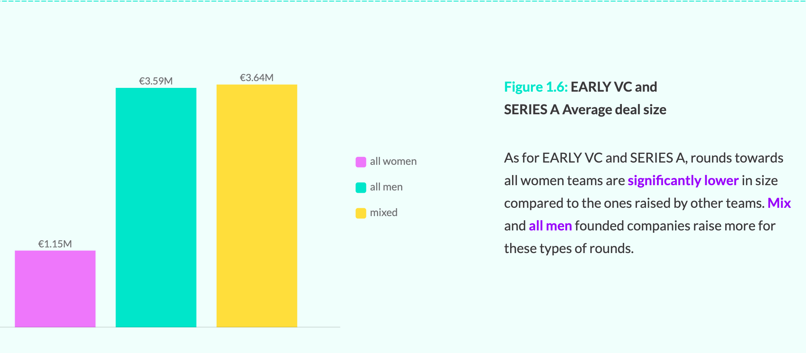Select the teal all men bar

(156, 207)
